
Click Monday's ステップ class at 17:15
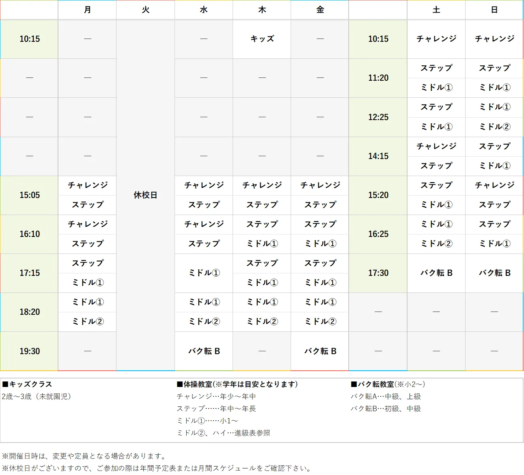87,263
